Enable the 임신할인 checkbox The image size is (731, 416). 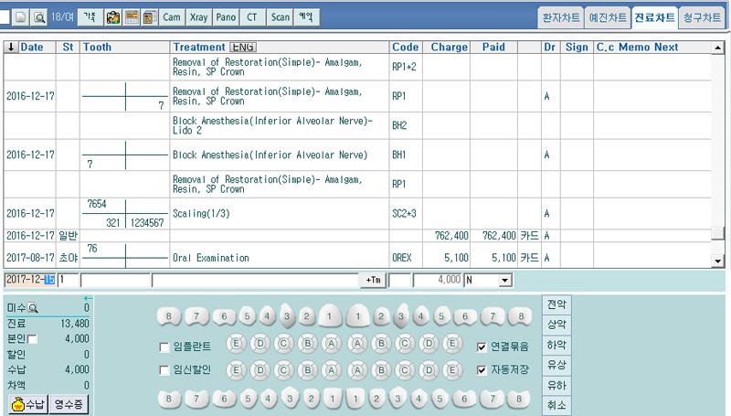pyautogui.click(x=154, y=369)
